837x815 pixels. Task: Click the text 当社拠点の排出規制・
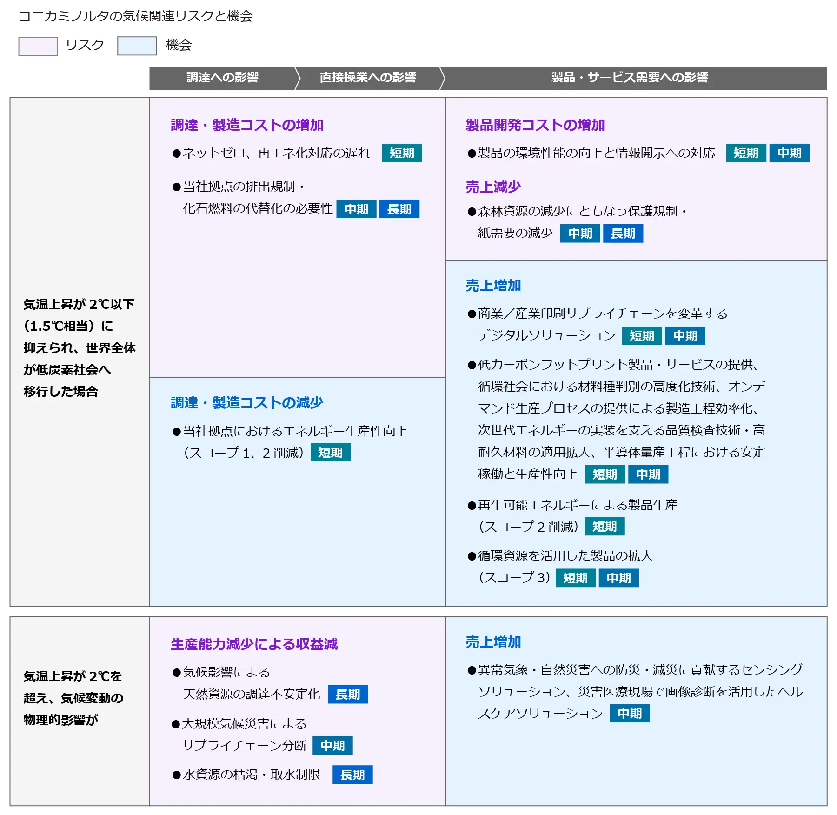click(244, 187)
